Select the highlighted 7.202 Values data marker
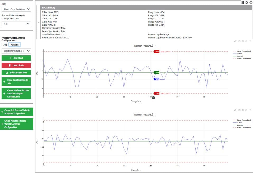The image size is (254, 173). [157, 79]
